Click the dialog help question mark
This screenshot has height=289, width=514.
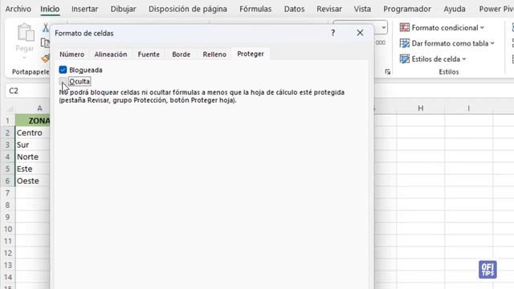click(332, 33)
